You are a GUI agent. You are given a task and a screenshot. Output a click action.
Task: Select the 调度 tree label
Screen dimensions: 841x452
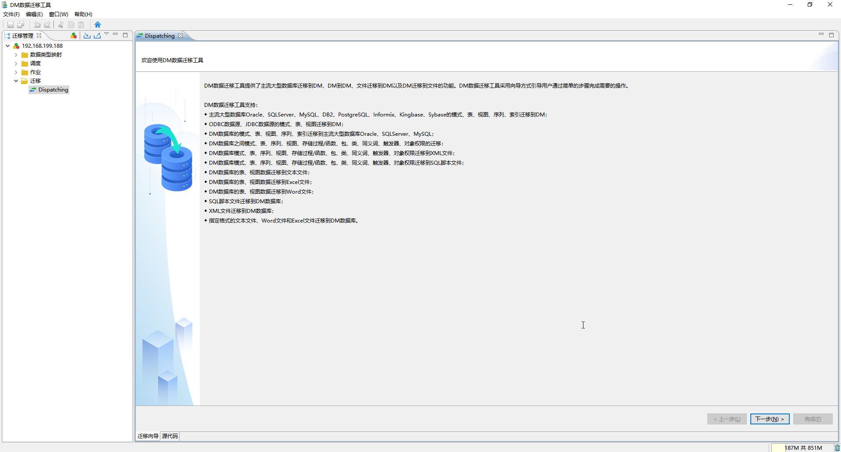pyautogui.click(x=35, y=64)
